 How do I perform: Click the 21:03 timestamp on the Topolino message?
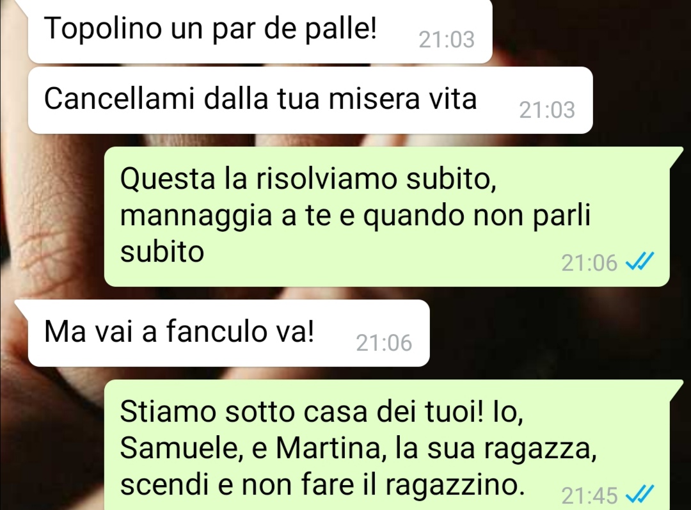(x=447, y=40)
